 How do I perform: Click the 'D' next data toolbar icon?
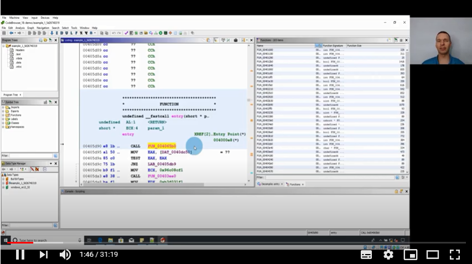coord(61,33)
